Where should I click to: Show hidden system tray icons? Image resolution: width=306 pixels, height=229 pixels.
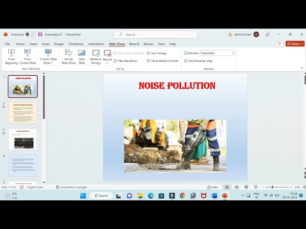click(242, 195)
